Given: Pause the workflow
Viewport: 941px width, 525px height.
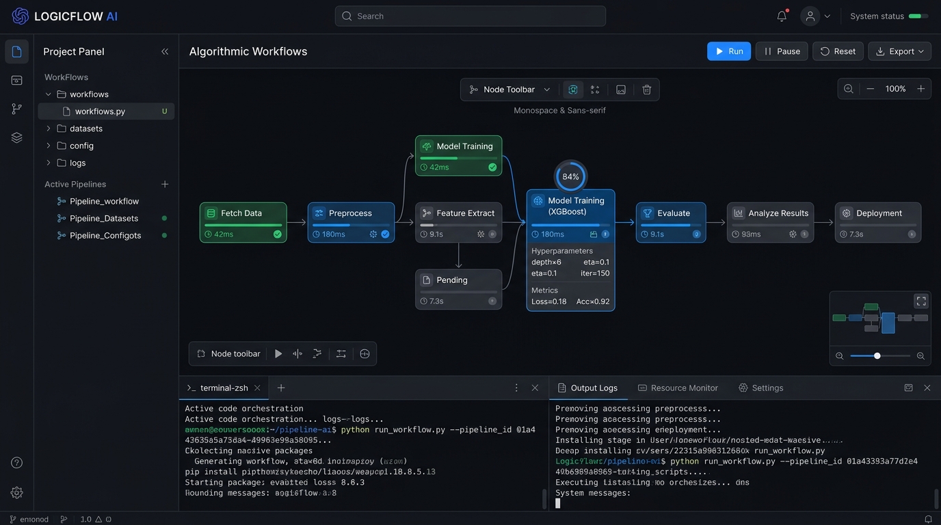Looking at the screenshot, I should click(782, 51).
